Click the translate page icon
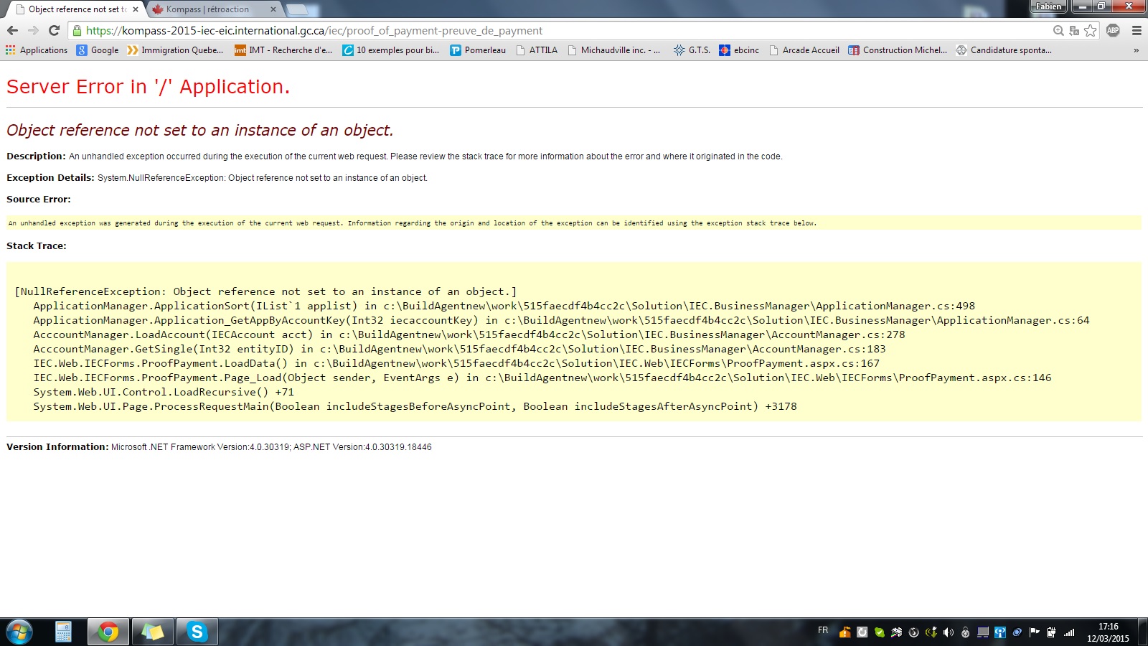 1074,30
